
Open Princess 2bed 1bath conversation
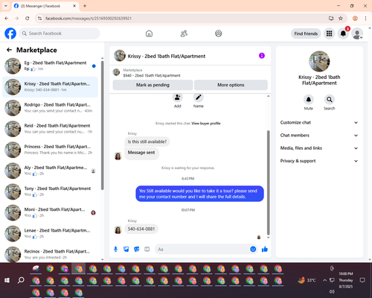point(50,150)
